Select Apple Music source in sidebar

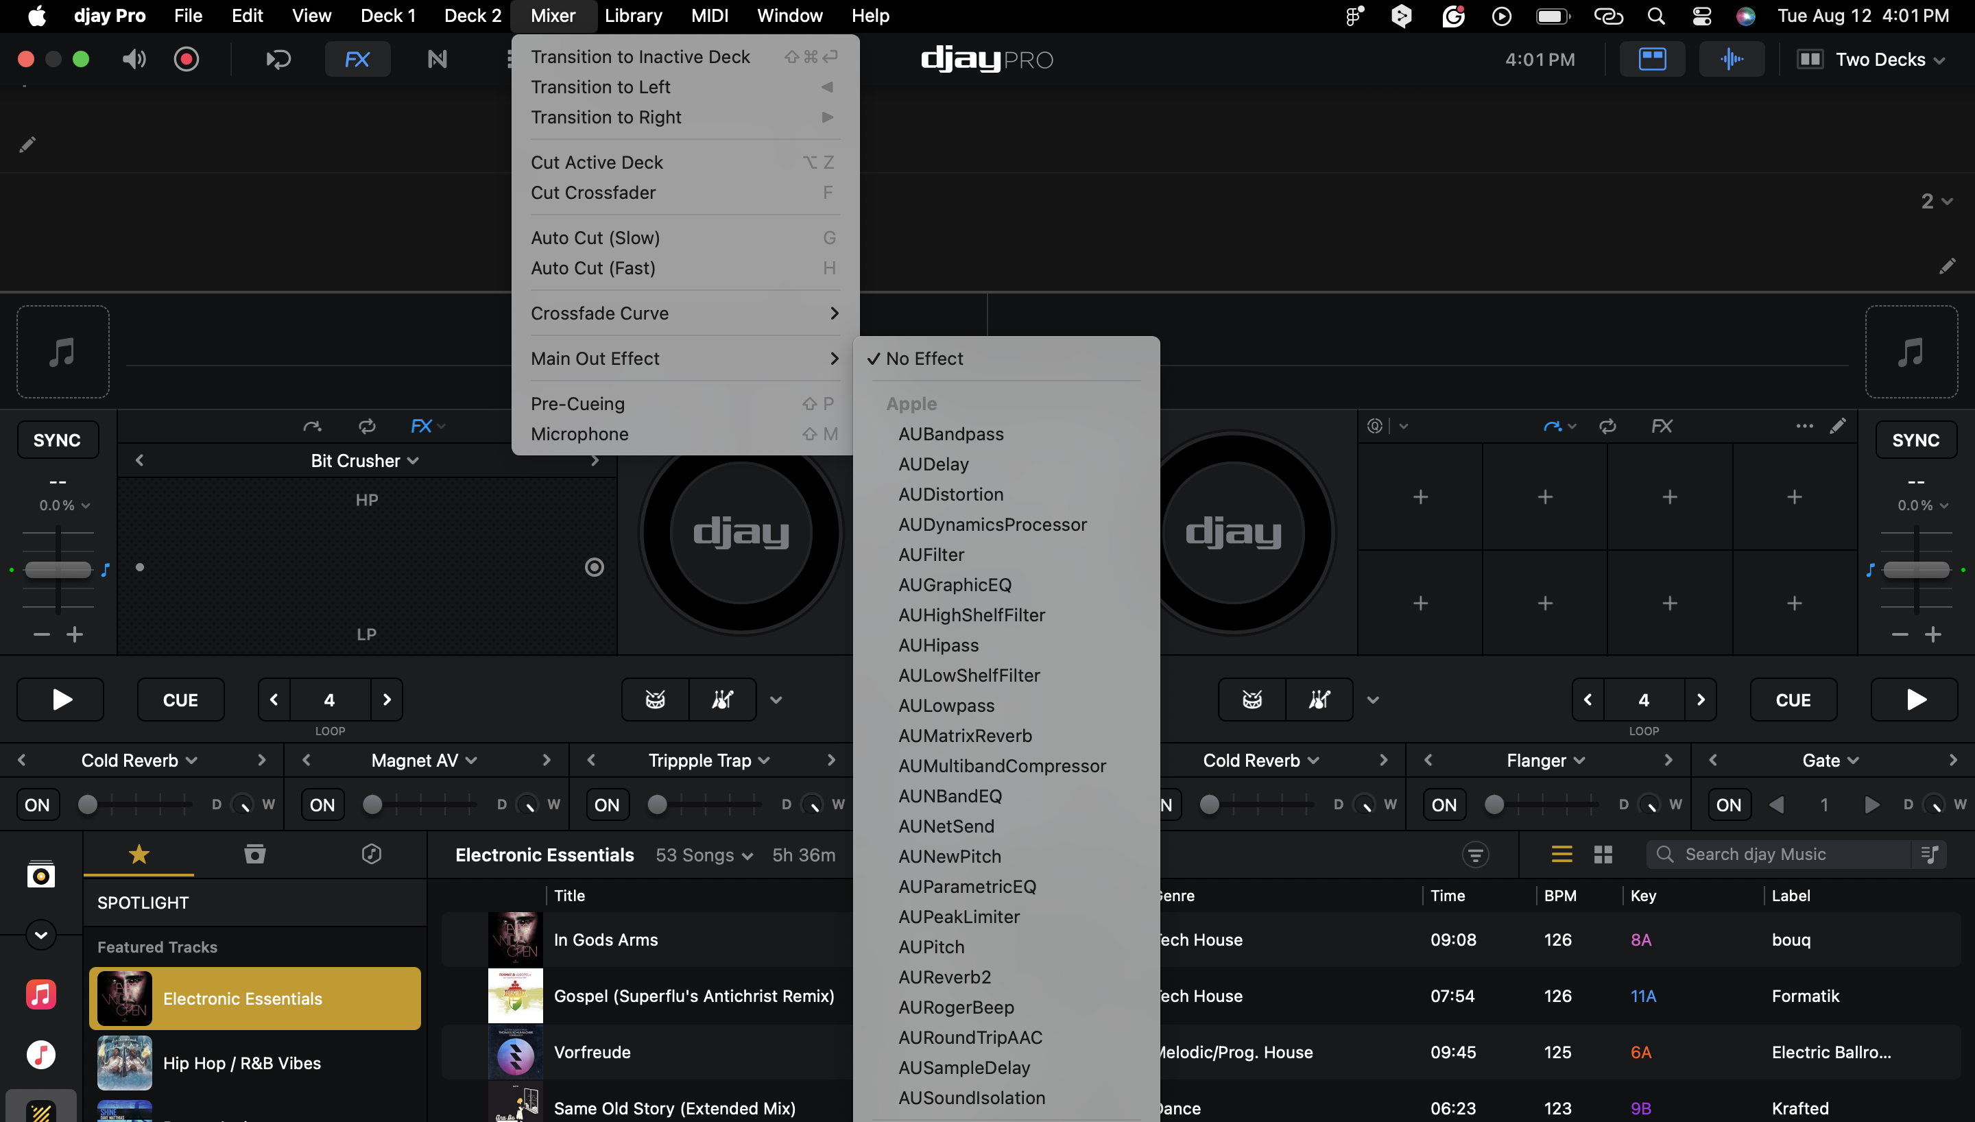(x=41, y=994)
